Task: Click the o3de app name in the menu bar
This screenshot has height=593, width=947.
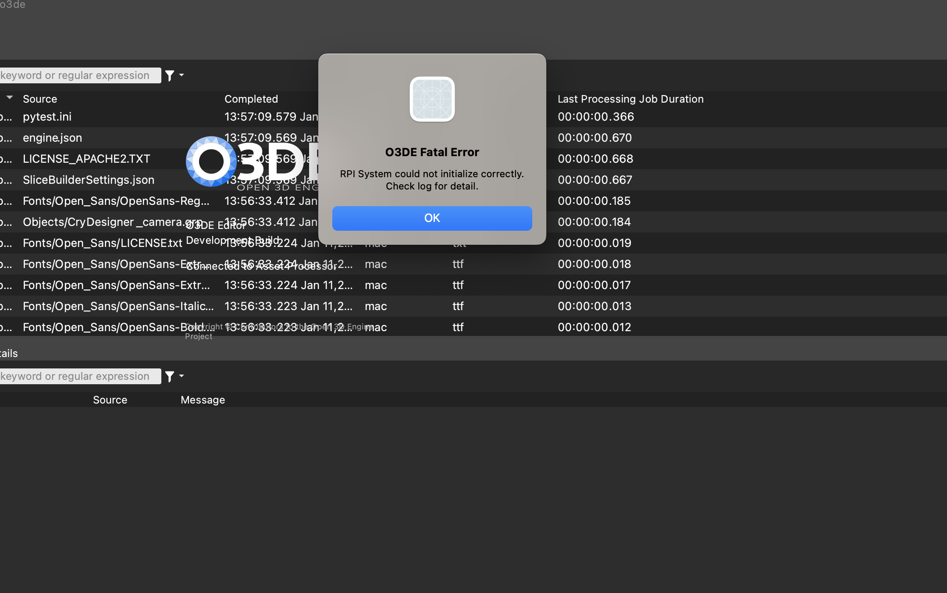Action: point(13,5)
